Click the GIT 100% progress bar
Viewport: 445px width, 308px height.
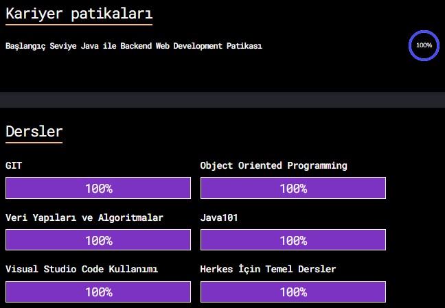(98, 188)
